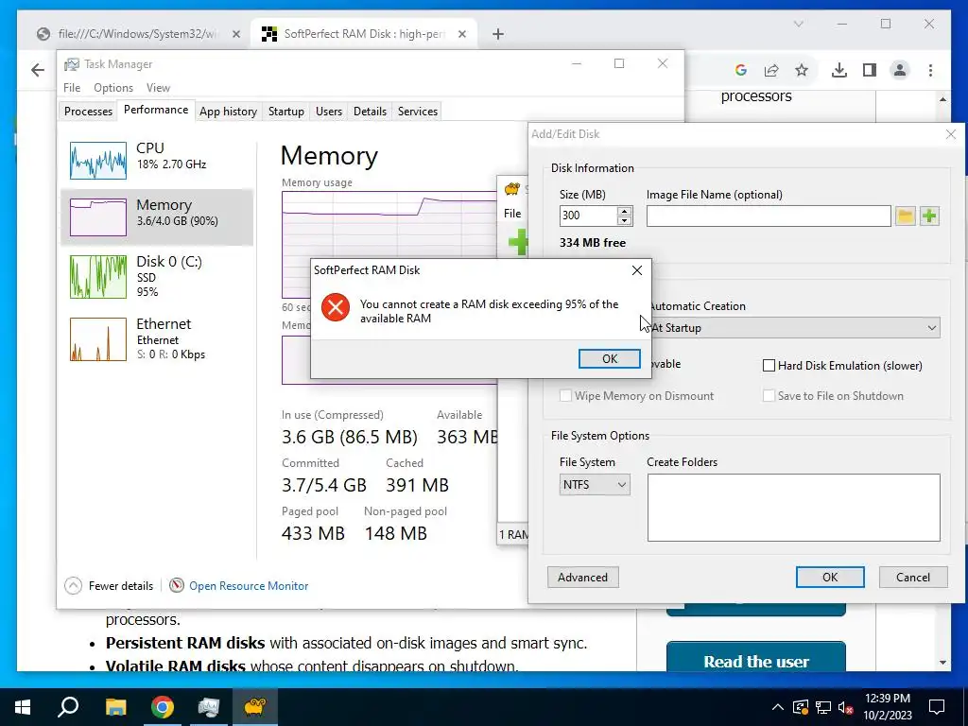This screenshot has width=968, height=726.
Task: Close the file:///C:/Windows tab
Action: point(235,34)
